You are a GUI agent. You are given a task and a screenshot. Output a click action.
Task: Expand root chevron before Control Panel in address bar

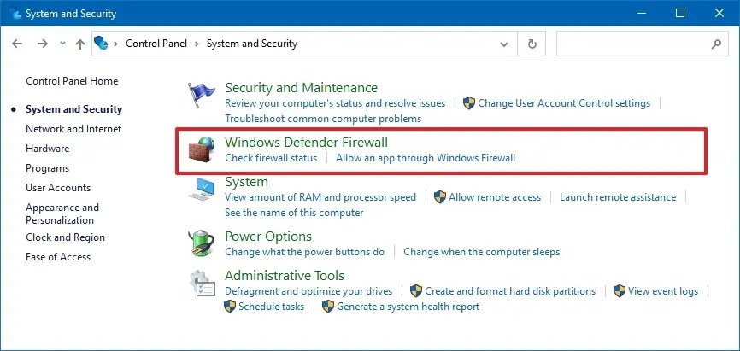[115, 44]
